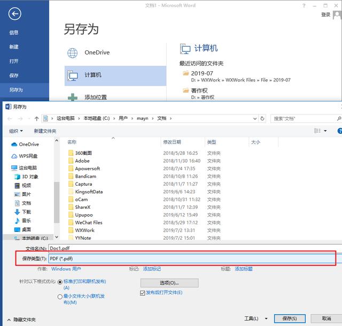Click the refresh icon in address bar
Screen dimensions: 342x326
coord(262,118)
